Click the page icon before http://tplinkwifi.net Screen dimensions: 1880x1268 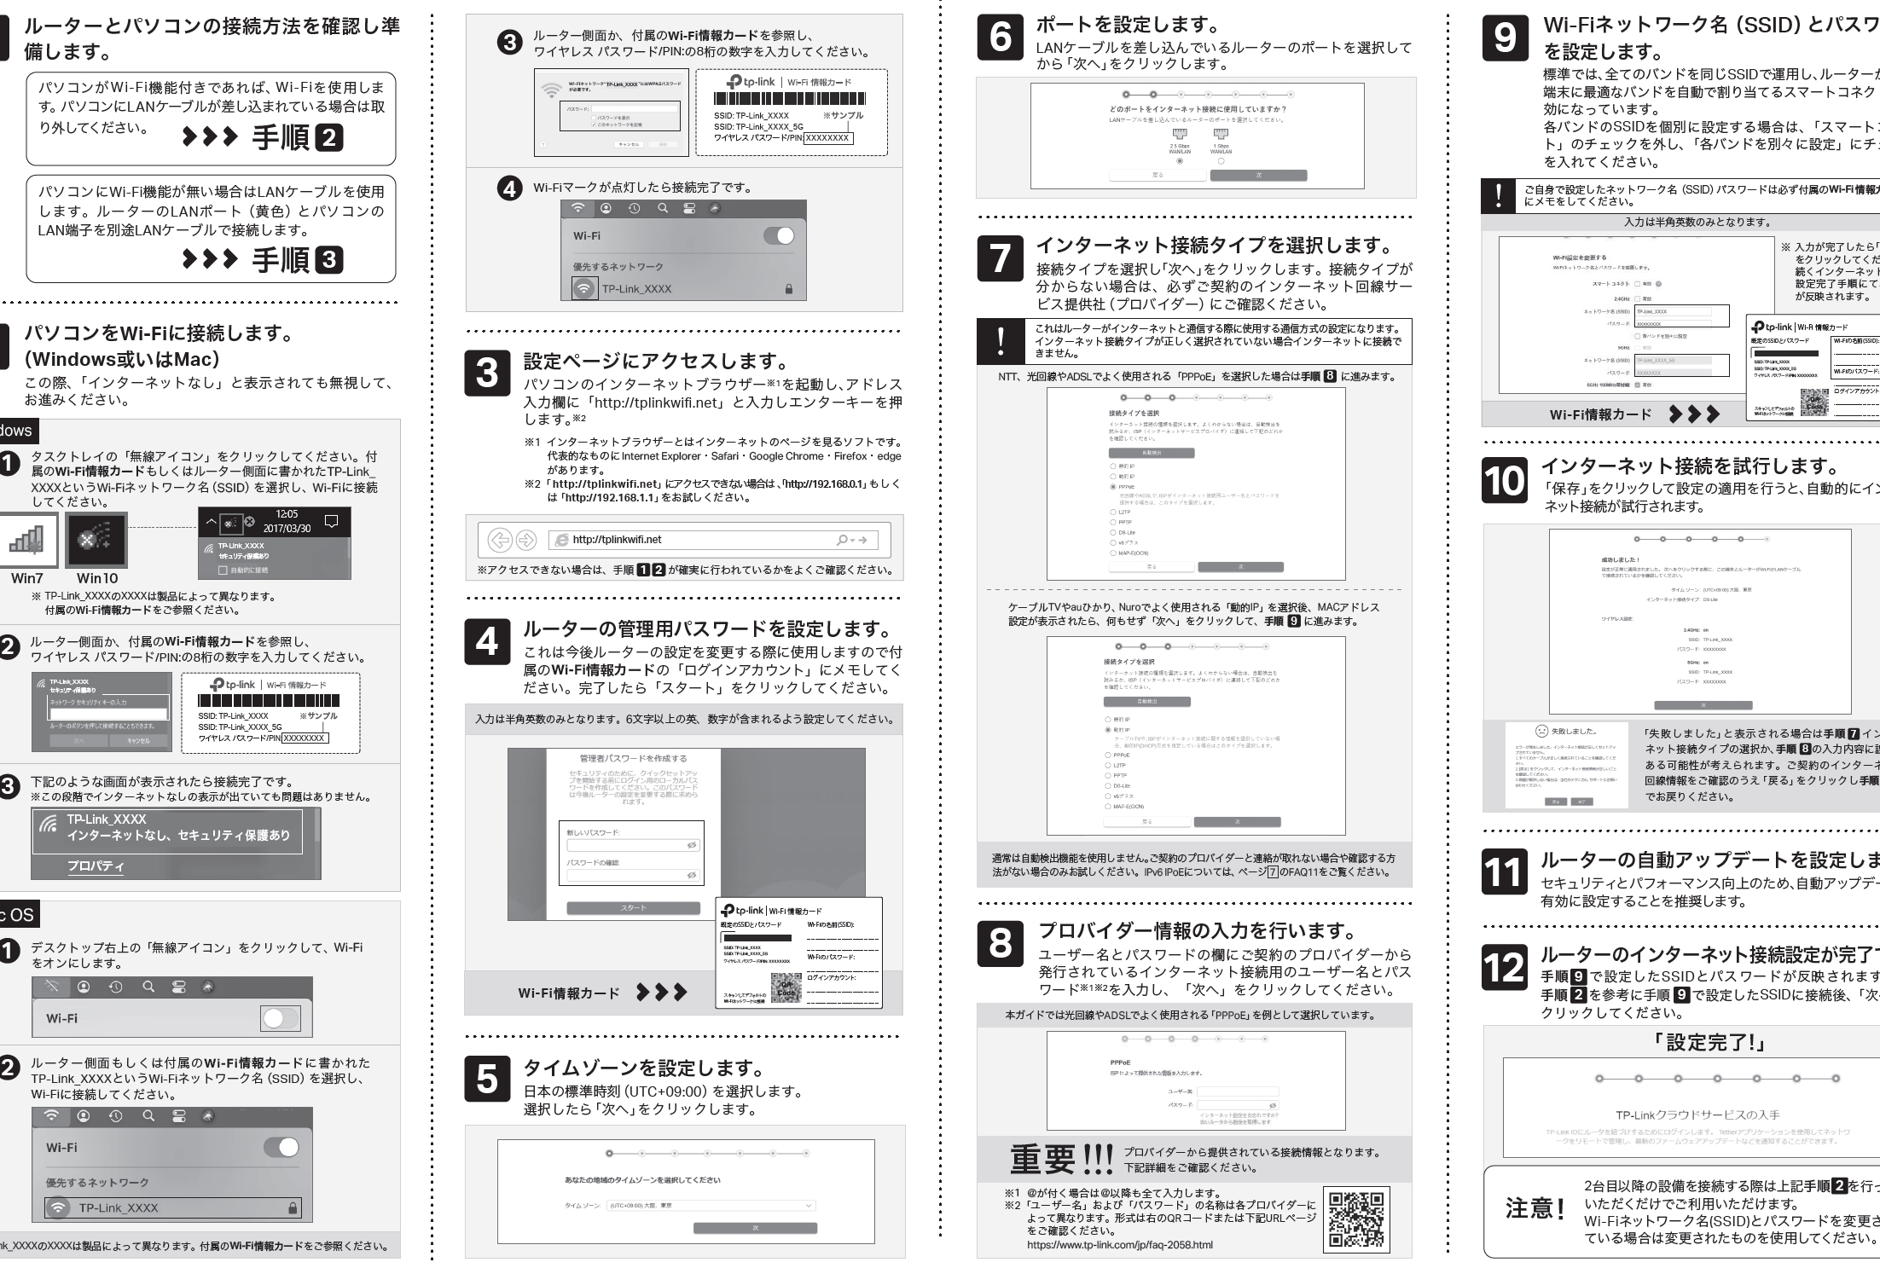[561, 540]
